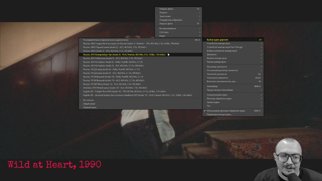322x181 pixels.
Task: Open 'Упорядочить избранное' submenu
Action: [x=178, y=20]
